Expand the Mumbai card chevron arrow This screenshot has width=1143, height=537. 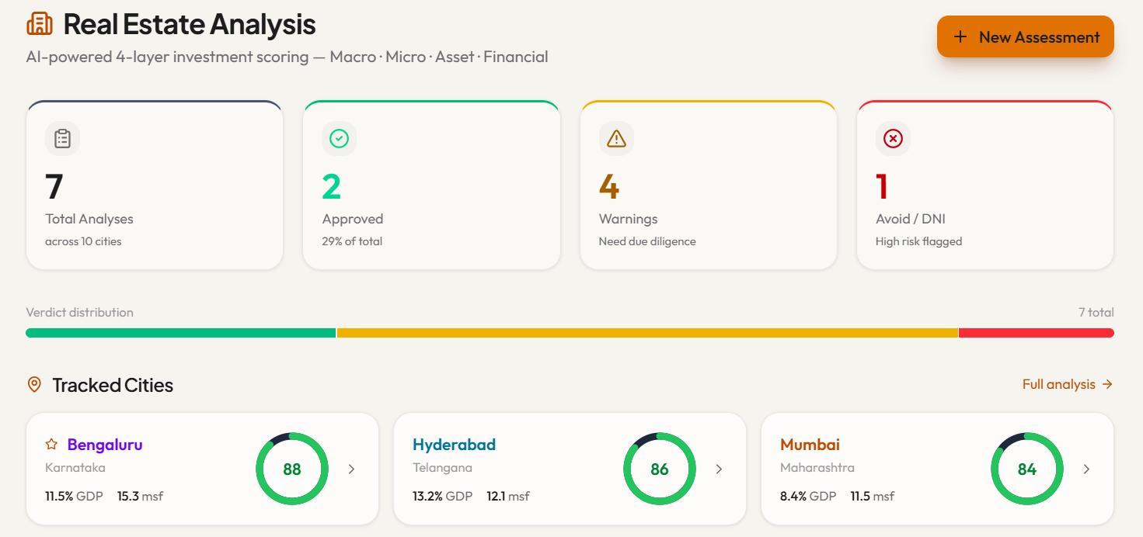[x=1086, y=469]
